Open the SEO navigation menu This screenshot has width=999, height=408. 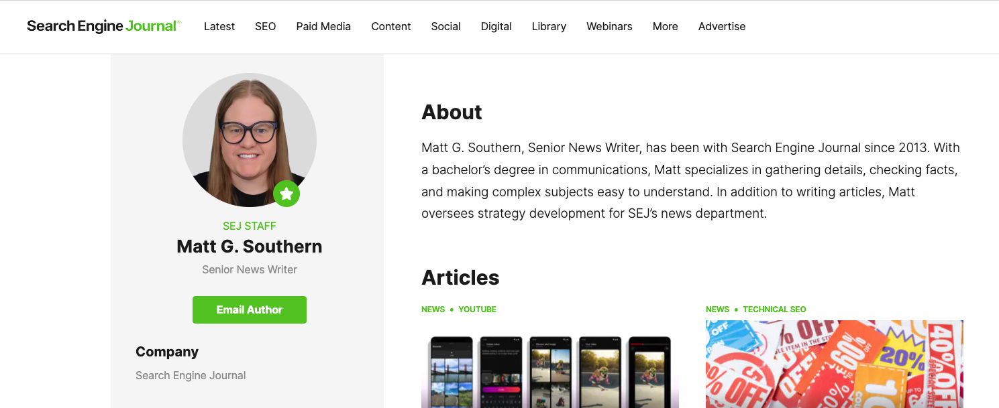[x=266, y=26]
